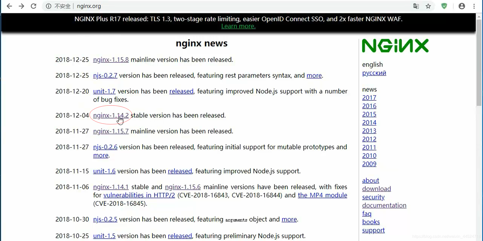
Task: Switch the site language to русский
Action: tap(374, 73)
